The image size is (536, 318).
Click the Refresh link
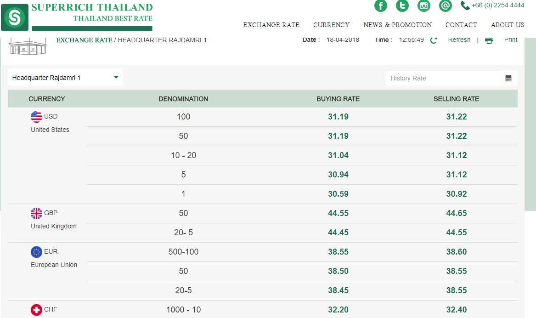pyautogui.click(x=459, y=40)
